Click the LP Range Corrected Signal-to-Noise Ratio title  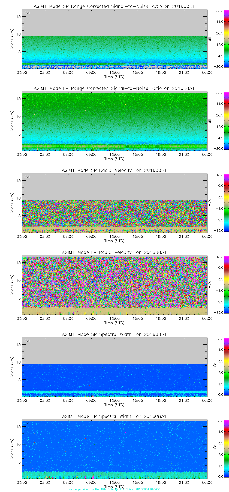tap(114, 88)
